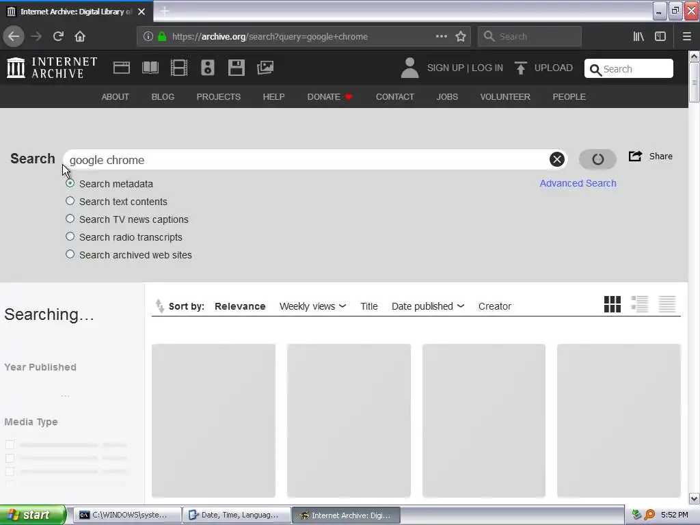Click the SIGN UP link

pyautogui.click(x=446, y=68)
